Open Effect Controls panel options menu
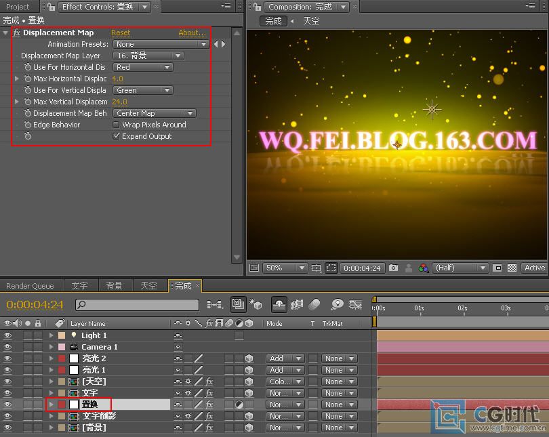 [x=226, y=6]
